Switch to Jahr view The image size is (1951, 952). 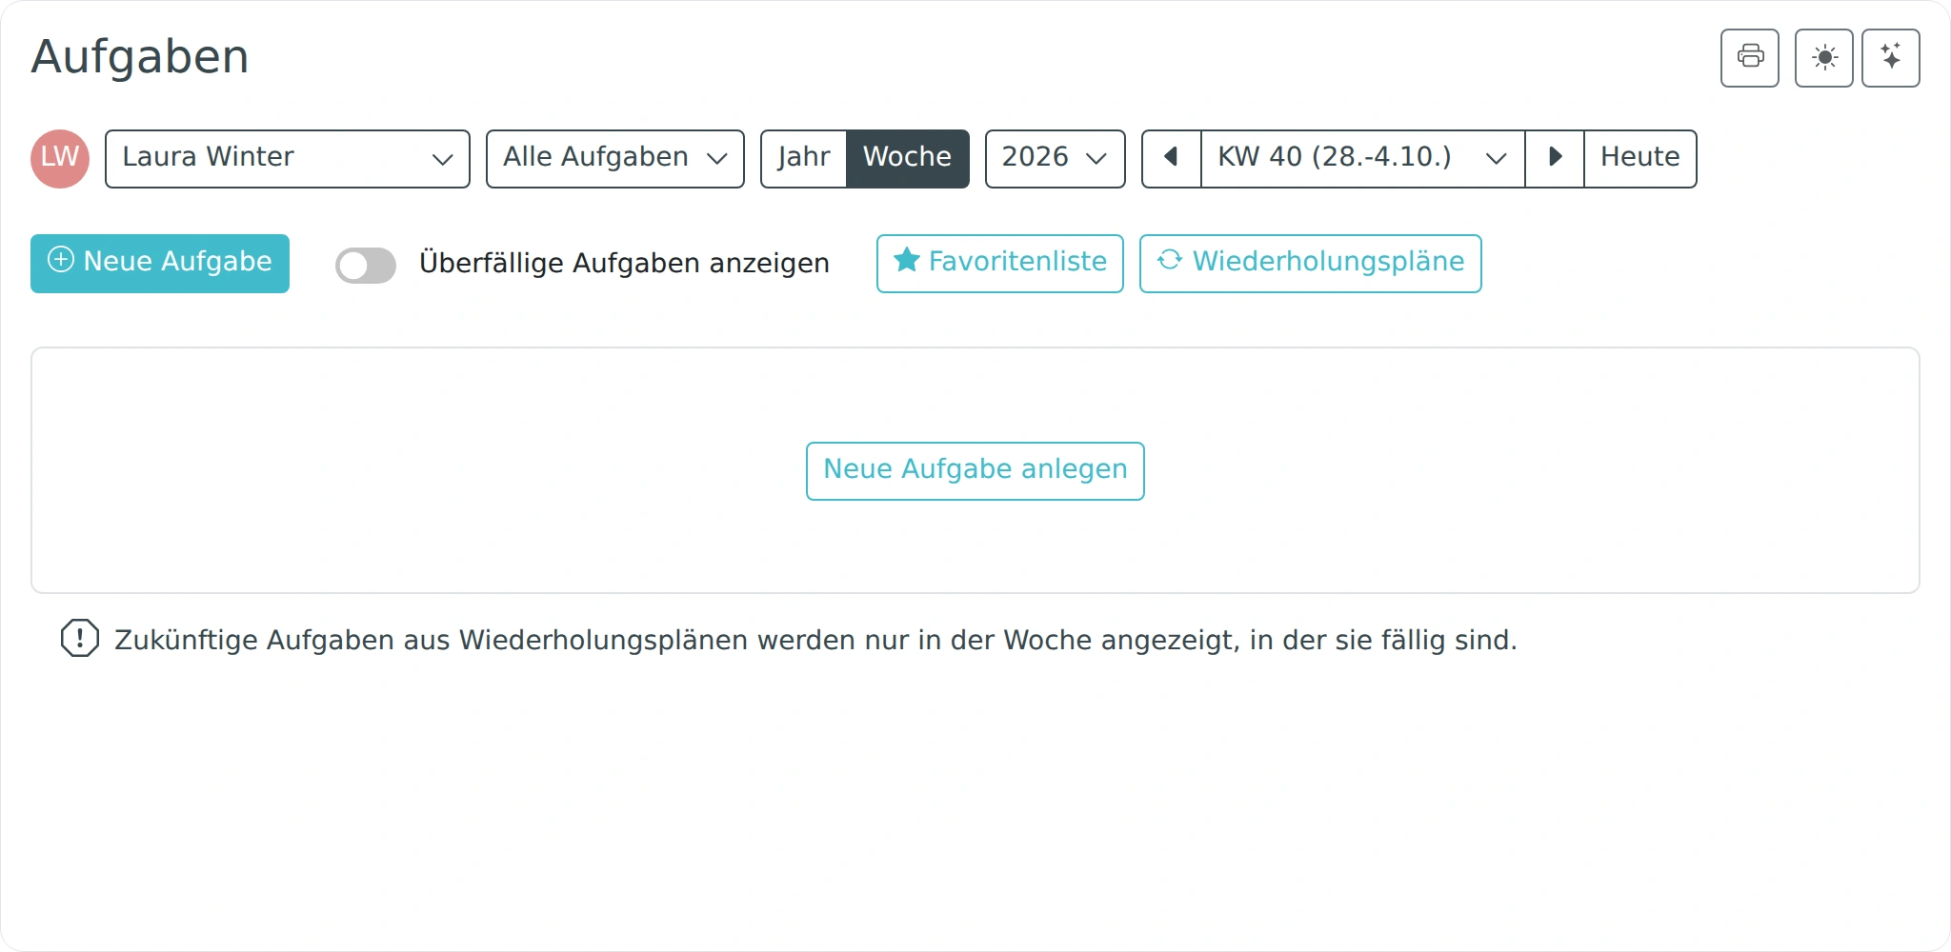(804, 159)
